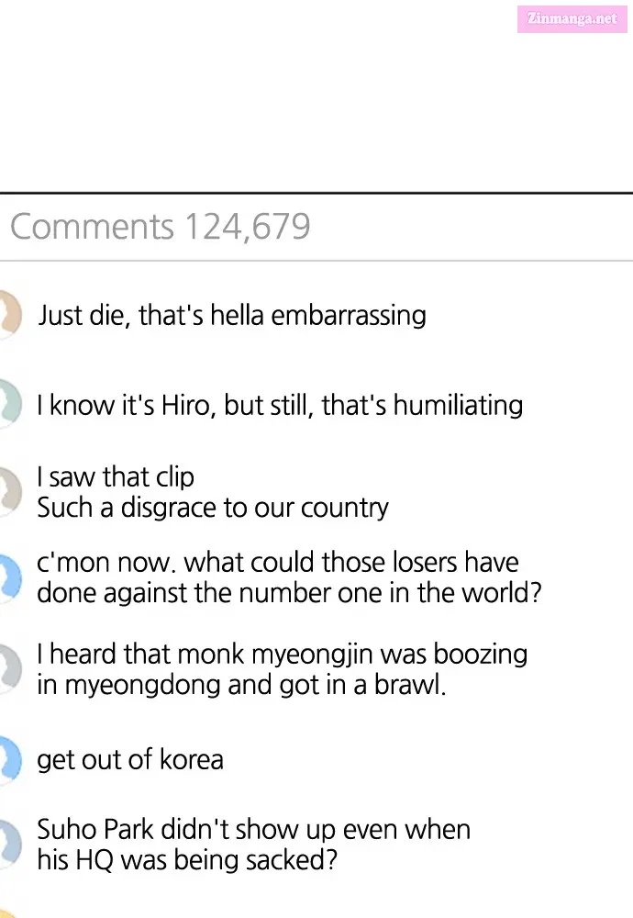Click the thin gray line below Comments header
Viewport: 633px width, 918px height.
316,261
